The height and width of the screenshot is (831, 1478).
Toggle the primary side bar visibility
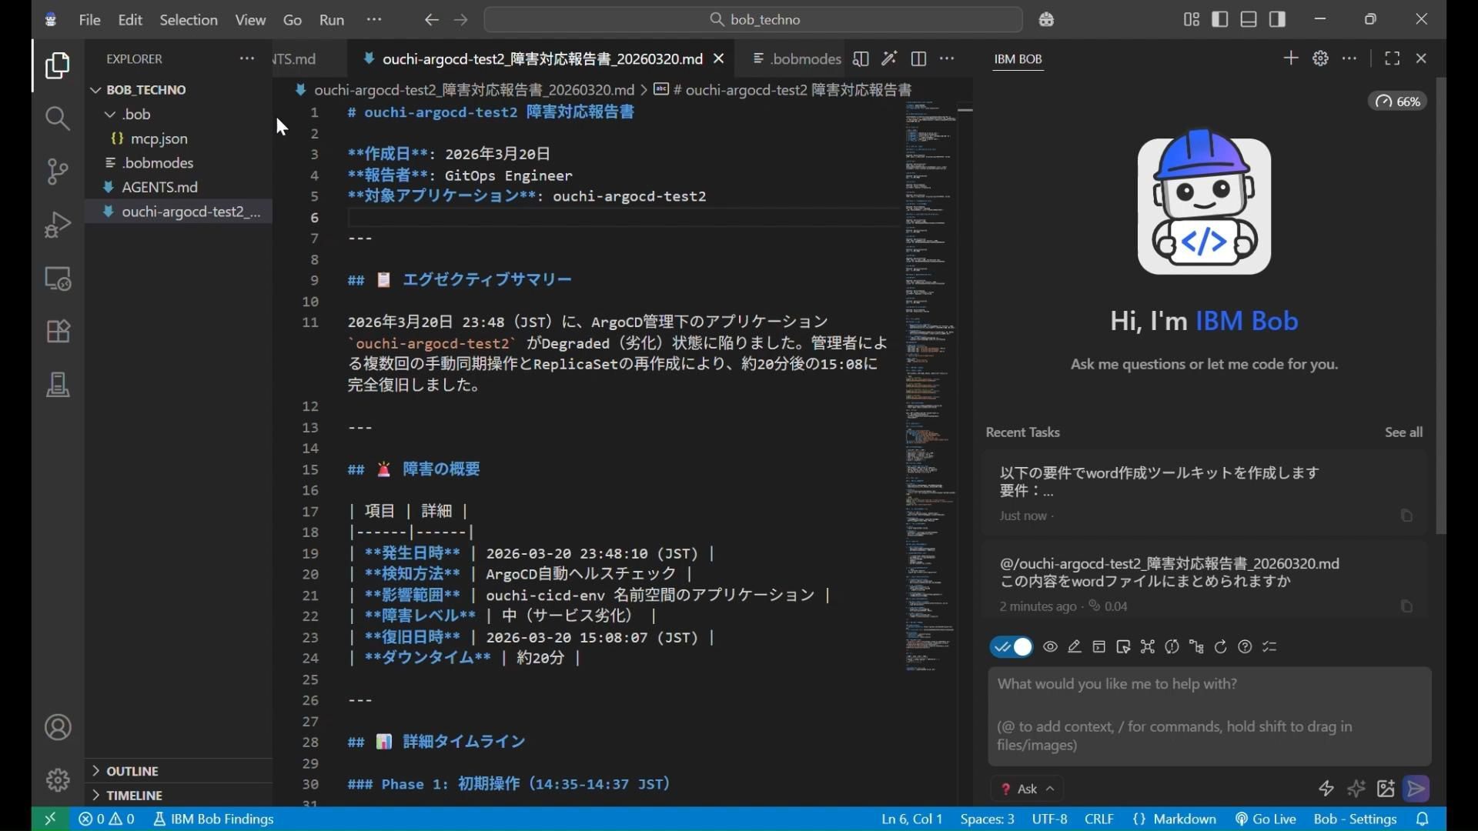(1220, 19)
